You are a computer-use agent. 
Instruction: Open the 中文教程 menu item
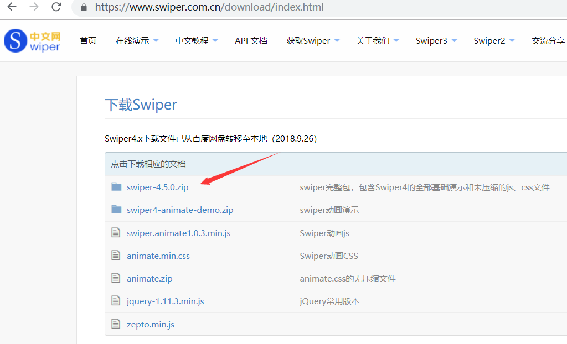tap(192, 41)
